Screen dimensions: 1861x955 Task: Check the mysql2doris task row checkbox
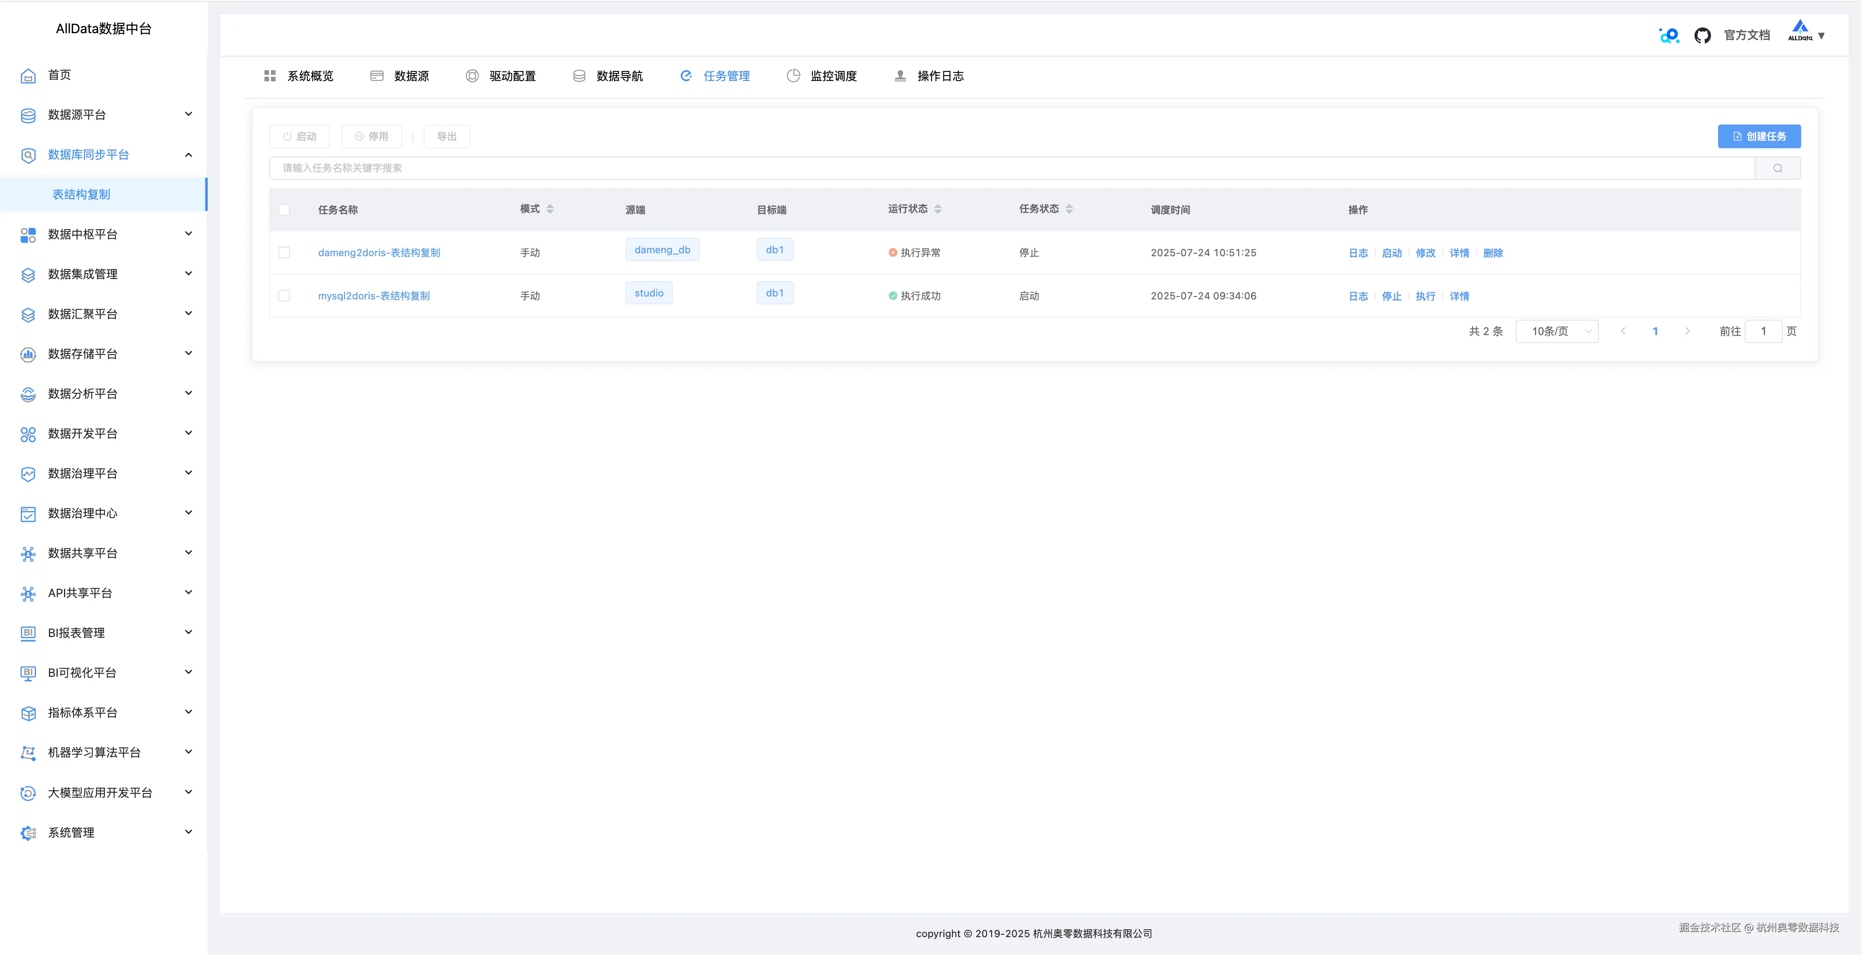[x=284, y=296]
